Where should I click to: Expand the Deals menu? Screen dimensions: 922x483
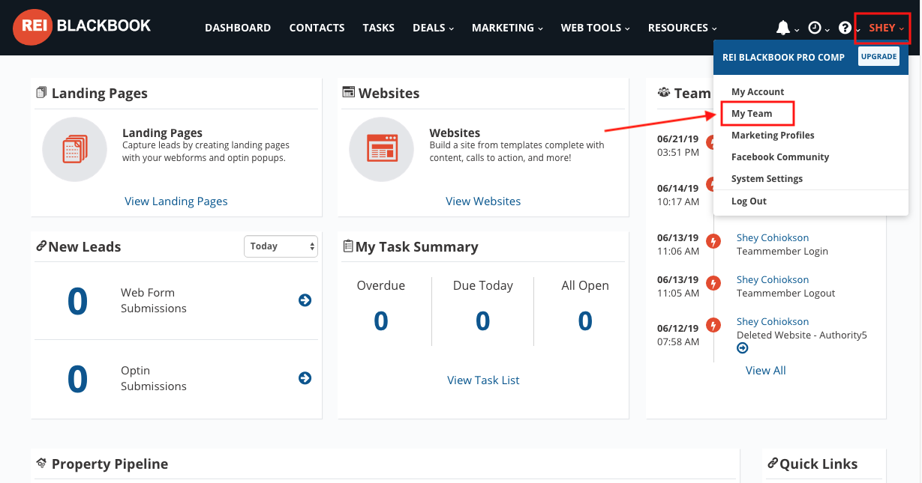[434, 28]
